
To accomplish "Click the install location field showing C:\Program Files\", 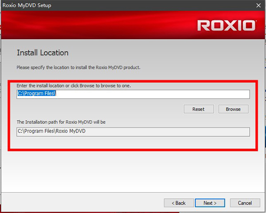I will pos(133,94).
